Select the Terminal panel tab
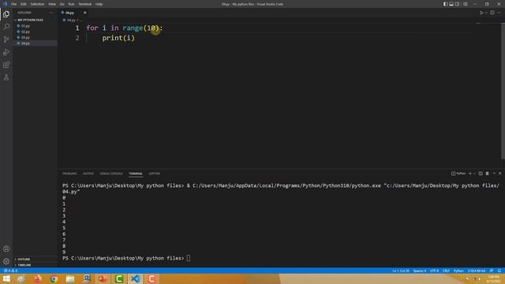This screenshot has height=284, width=505. point(136,174)
